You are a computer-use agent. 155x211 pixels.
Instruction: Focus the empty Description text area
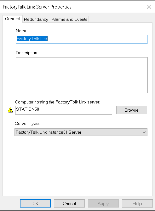[82, 75]
